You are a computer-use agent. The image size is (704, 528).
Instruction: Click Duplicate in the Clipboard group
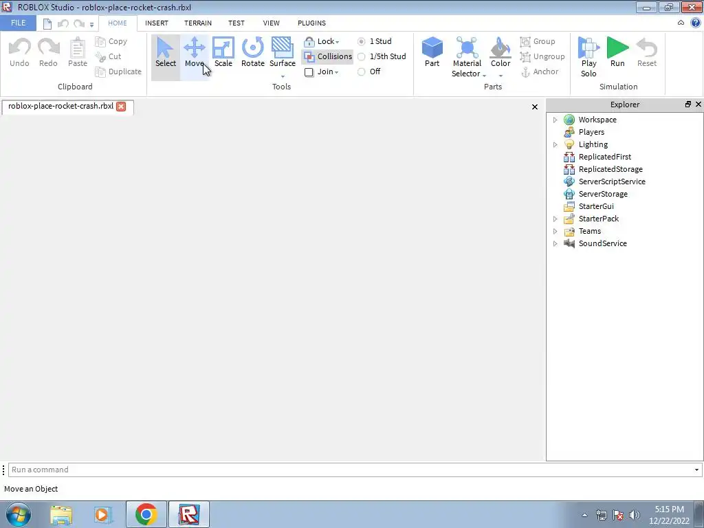click(x=118, y=71)
